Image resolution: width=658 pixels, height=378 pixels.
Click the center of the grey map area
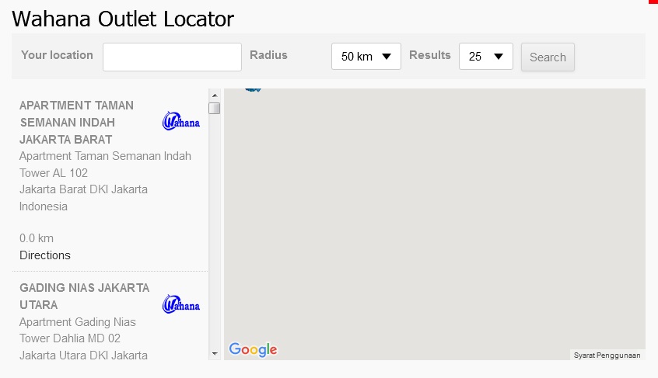[x=434, y=224]
